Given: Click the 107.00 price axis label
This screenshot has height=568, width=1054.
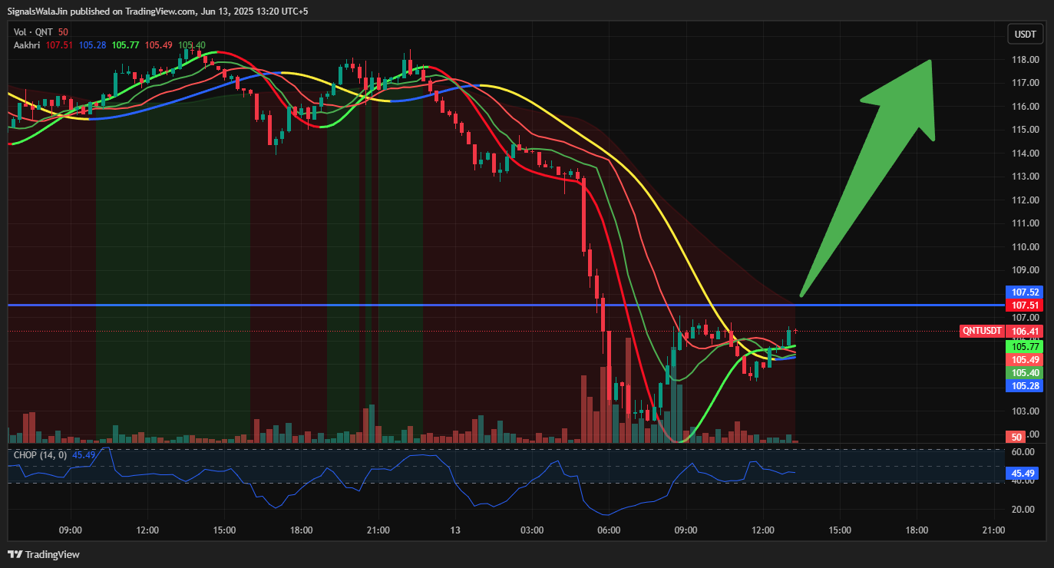Looking at the screenshot, I should tap(1026, 317).
